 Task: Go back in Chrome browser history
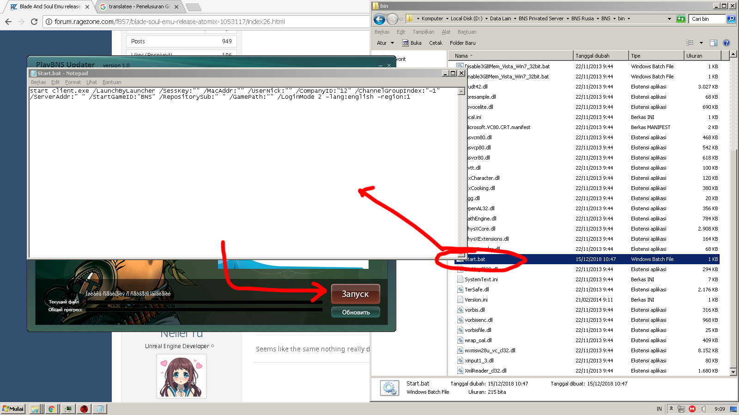click(x=8, y=22)
